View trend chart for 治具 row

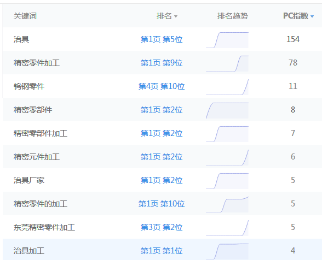click(x=227, y=40)
